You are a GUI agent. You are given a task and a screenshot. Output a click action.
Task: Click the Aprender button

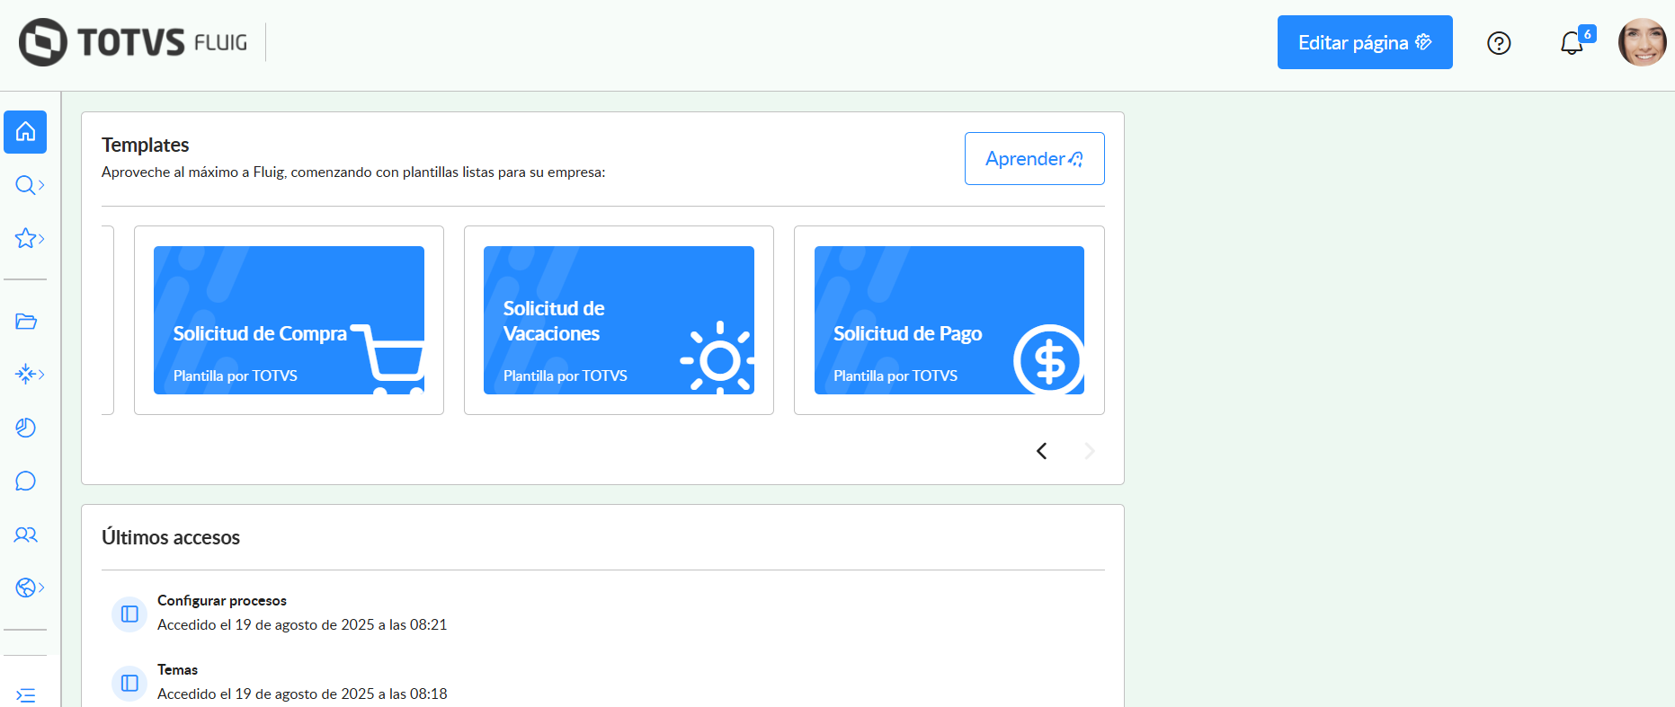1034,159
